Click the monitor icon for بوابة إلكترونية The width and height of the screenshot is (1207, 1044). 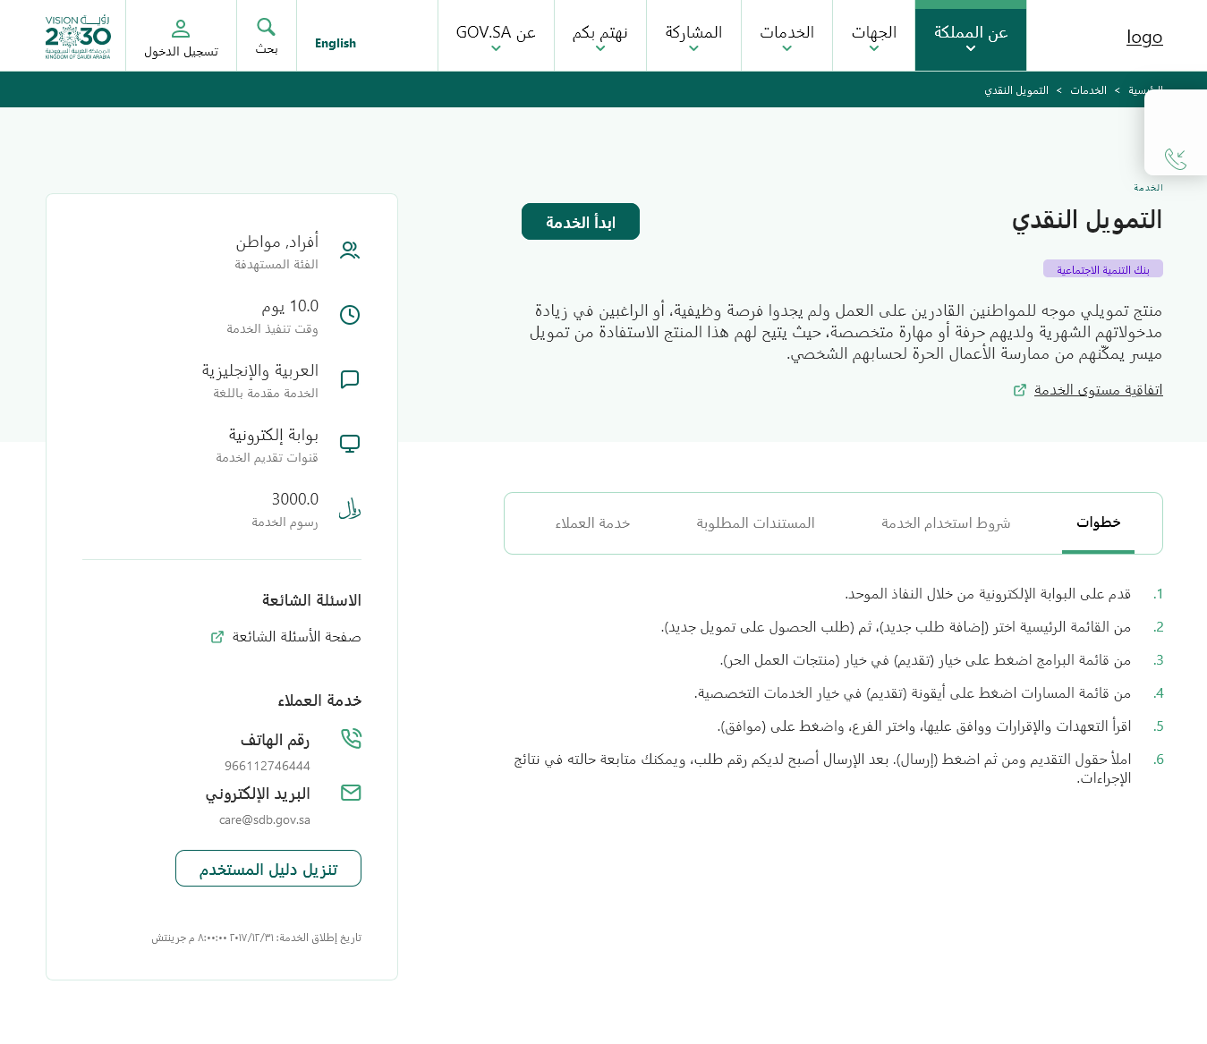click(350, 444)
